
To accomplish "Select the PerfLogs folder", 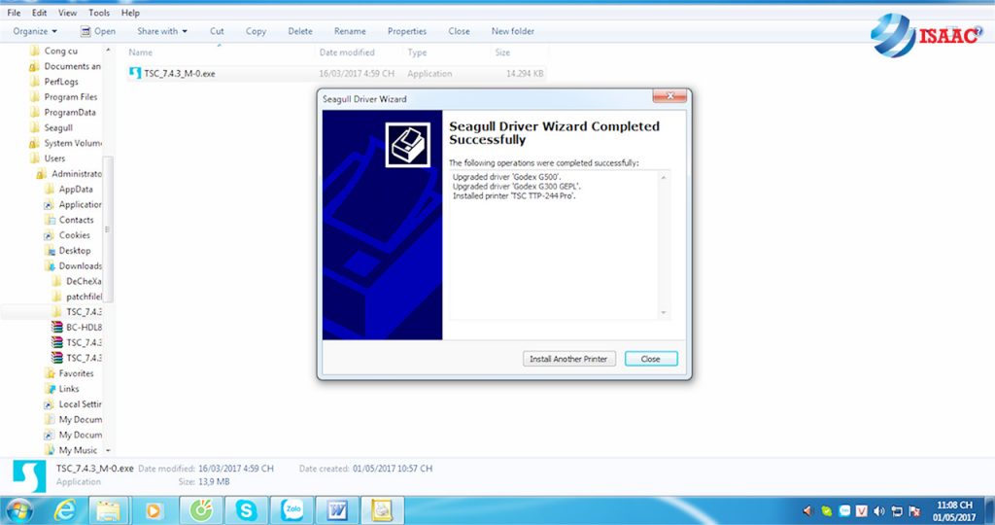I will [x=61, y=82].
